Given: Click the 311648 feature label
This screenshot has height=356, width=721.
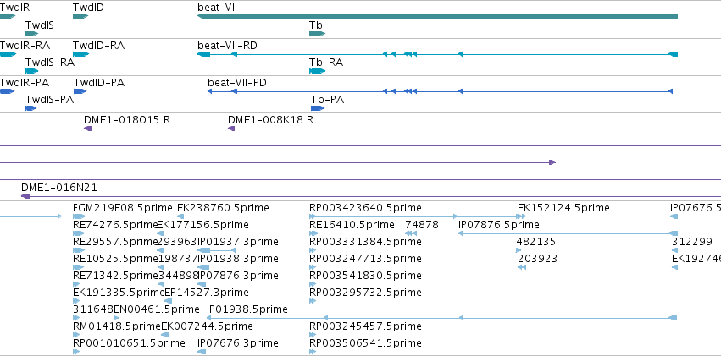Looking at the screenshot, I should point(92,309).
